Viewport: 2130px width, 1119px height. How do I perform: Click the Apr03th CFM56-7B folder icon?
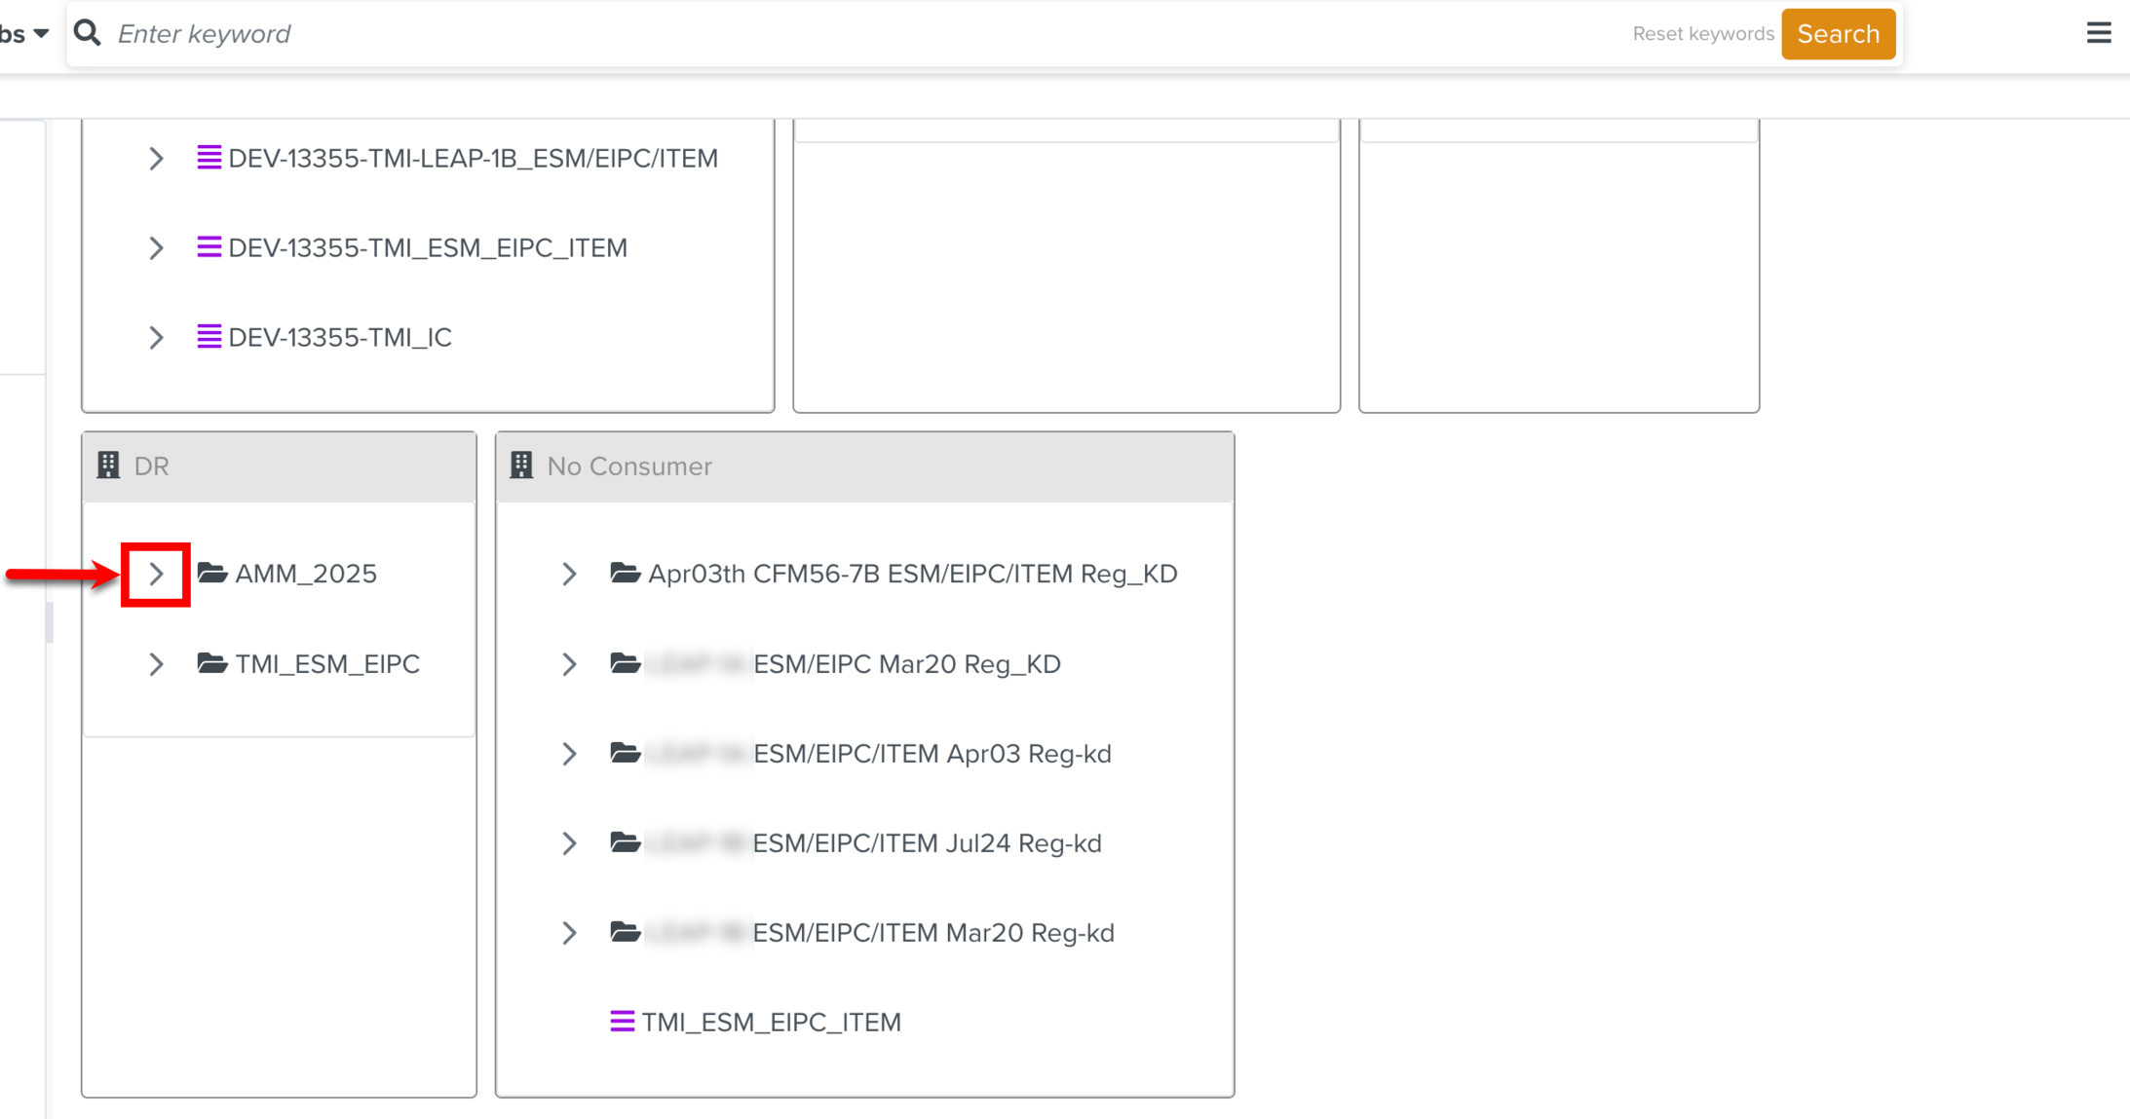pyautogui.click(x=625, y=573)
